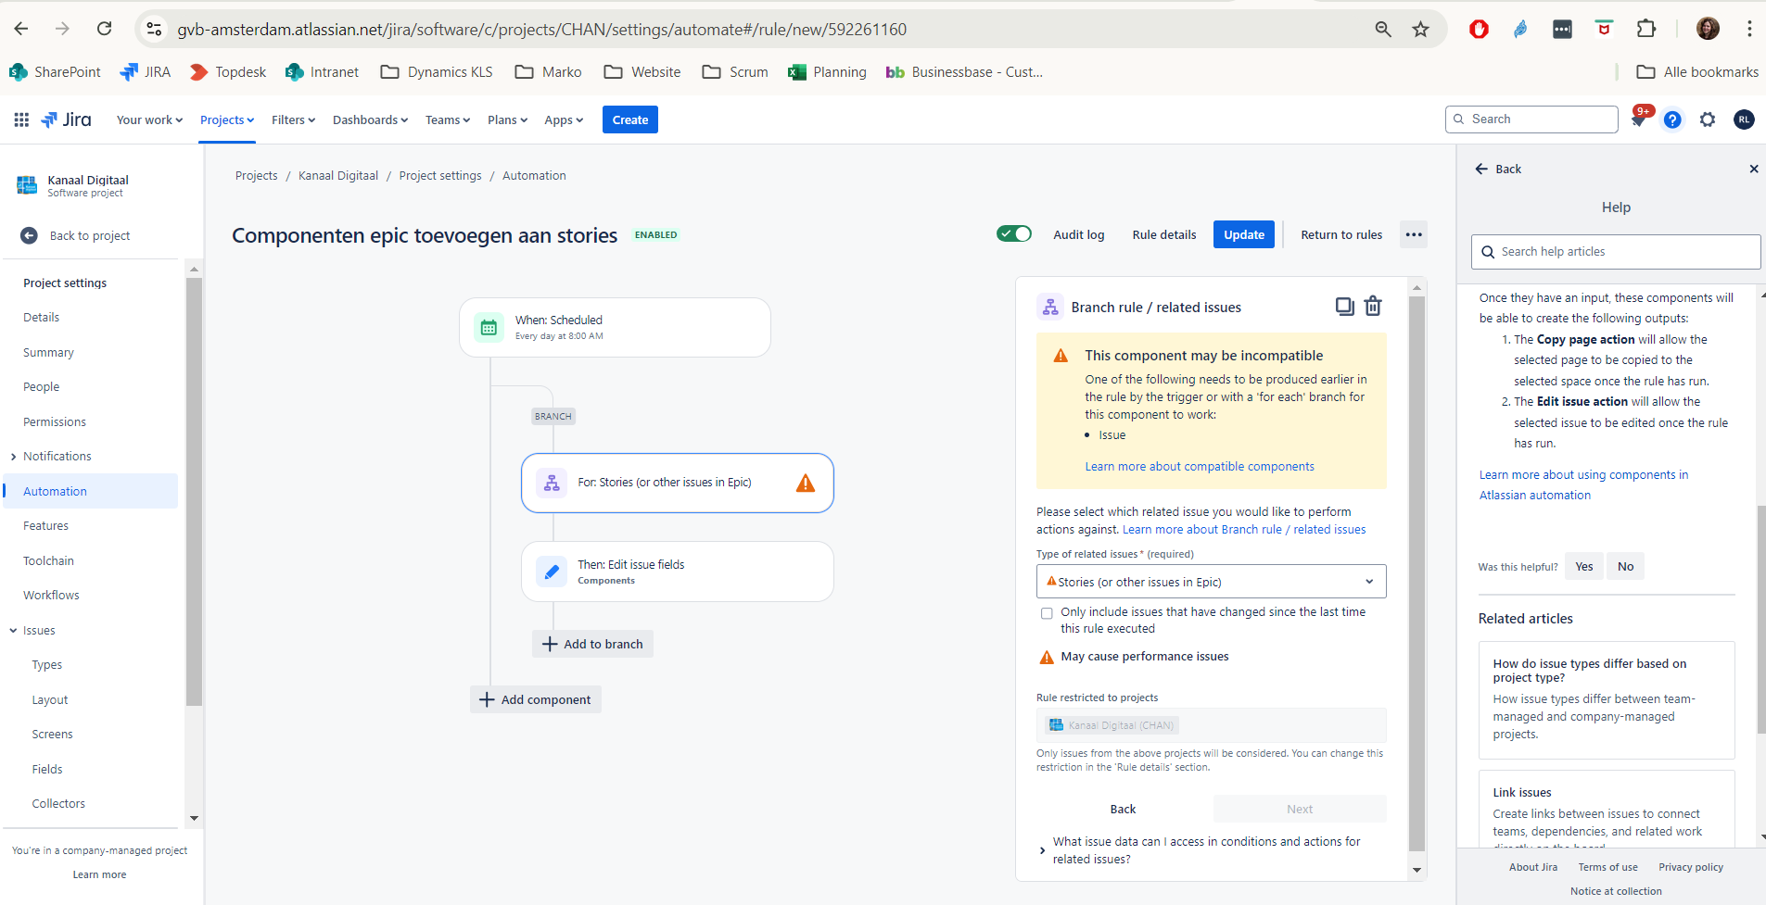1766x905 pixels.
Task: Select Automation in settings sidebar
Action: tap(91, 491)
